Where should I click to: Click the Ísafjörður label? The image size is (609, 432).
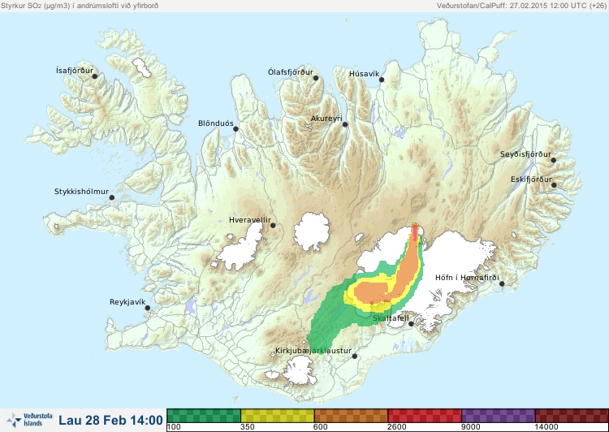point(75,71)
